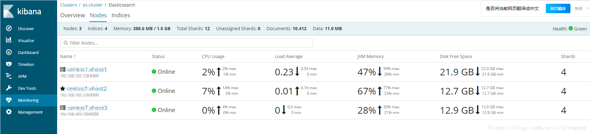This screenshot has height=134, width=590.
Task: Click the green Health status dot
Action: (571, 28)
